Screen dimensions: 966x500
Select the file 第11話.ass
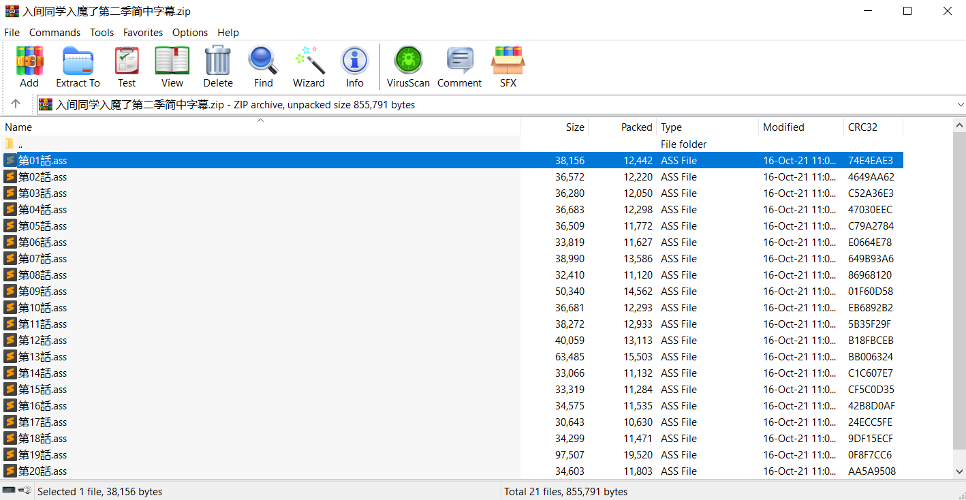coord(452,324)
